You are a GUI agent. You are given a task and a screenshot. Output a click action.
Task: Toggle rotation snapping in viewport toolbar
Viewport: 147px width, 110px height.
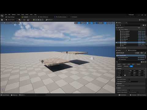click(x=92, y=23)
